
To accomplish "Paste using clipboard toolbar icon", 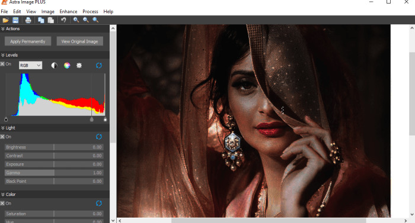I will coord(50,20).
